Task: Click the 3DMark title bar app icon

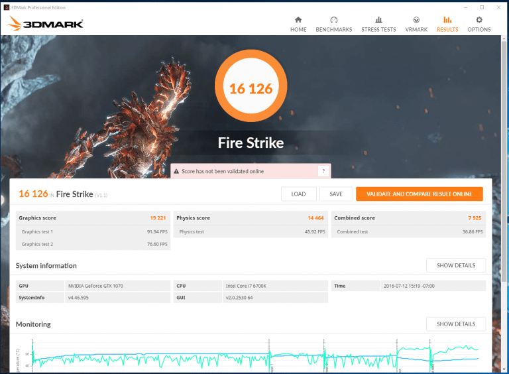Action: click(6, 7)
